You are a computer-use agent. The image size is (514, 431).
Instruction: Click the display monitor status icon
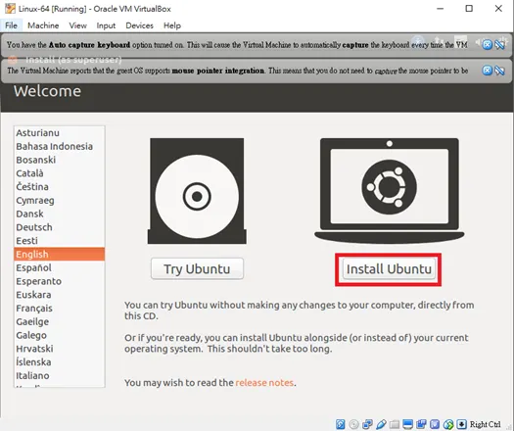tap(408, 424)
